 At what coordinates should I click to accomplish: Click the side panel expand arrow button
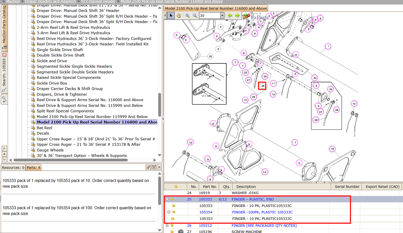pyautogui.click(x=4, y=154)
